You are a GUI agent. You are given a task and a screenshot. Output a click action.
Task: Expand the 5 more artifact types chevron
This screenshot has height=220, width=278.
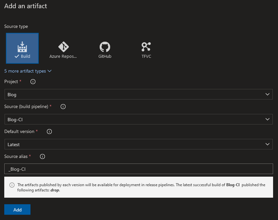49,71
